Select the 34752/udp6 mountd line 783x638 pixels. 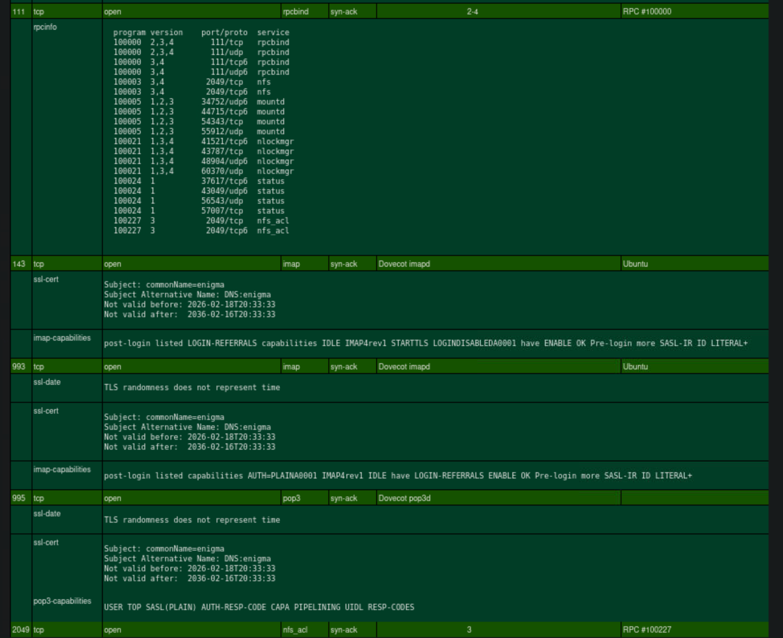pyautogui.click(x=199, y=102)
